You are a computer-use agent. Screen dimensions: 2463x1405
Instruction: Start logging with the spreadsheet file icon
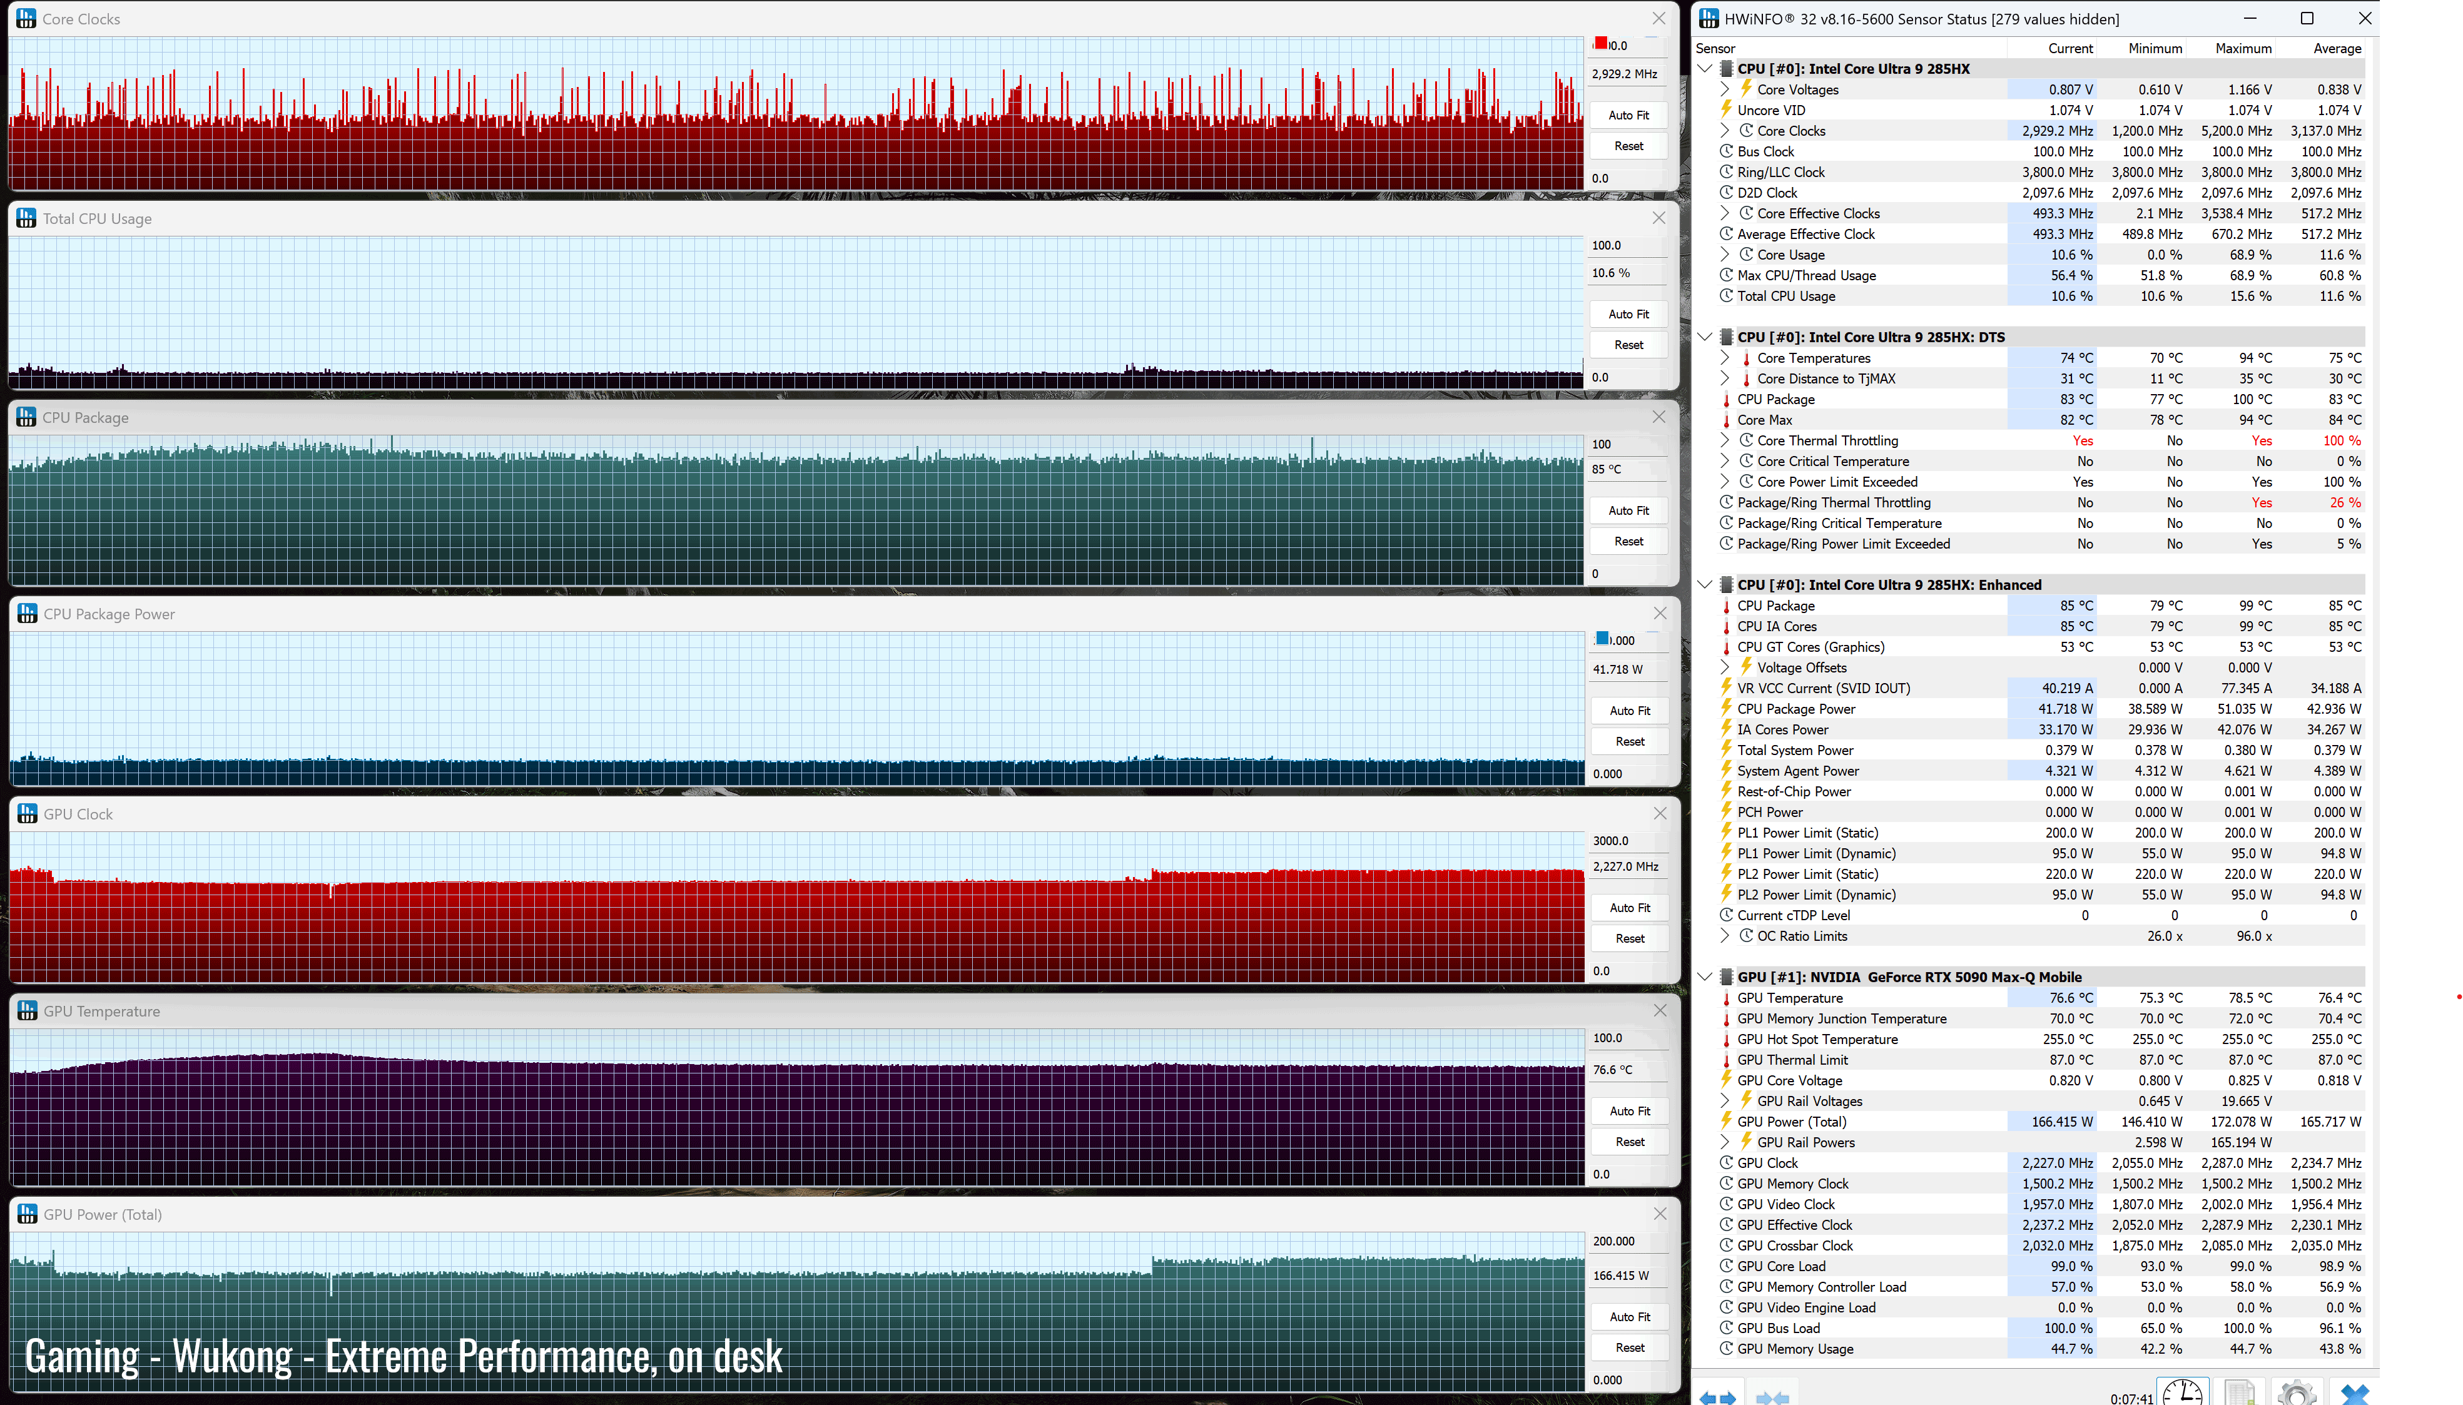point(2238,1392)
